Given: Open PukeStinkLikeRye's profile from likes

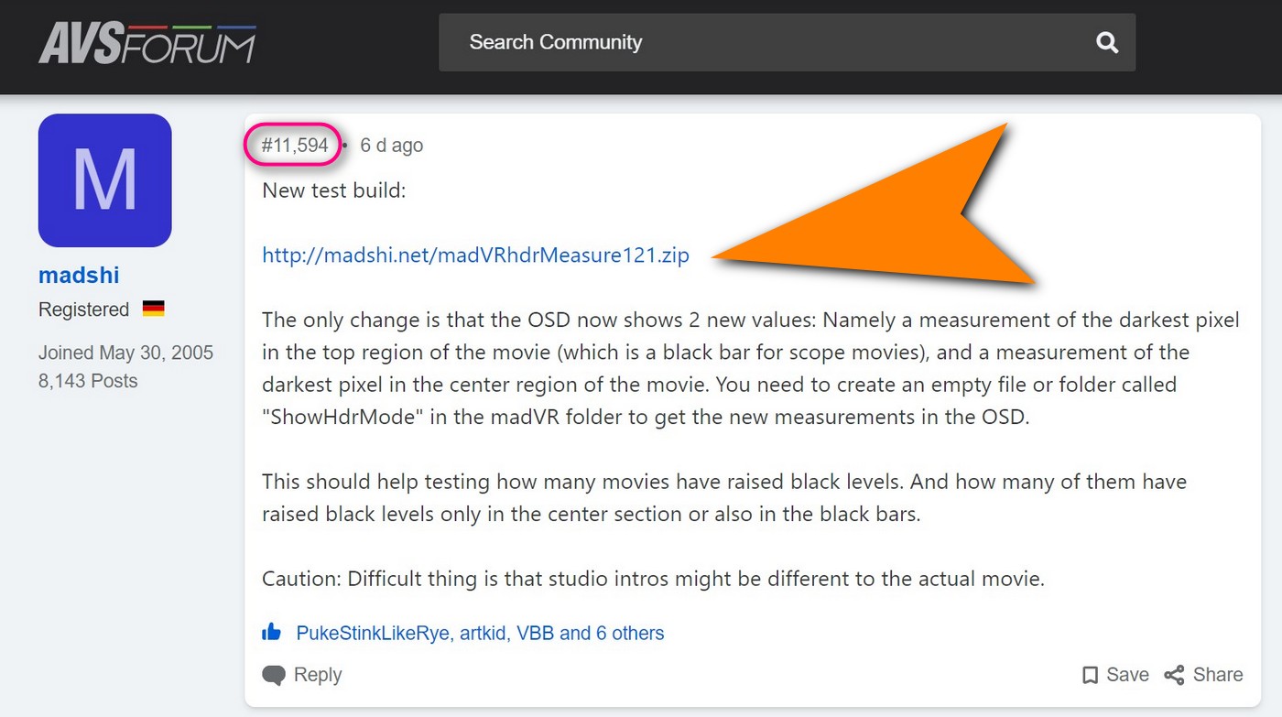Looking at the screenshot, I should coord(374,633).
